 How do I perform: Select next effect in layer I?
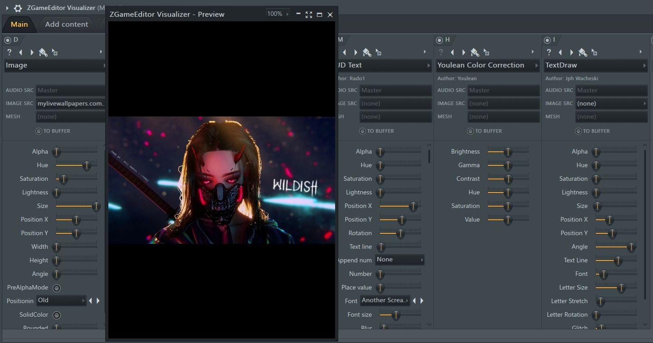click(x=571, y=53)
